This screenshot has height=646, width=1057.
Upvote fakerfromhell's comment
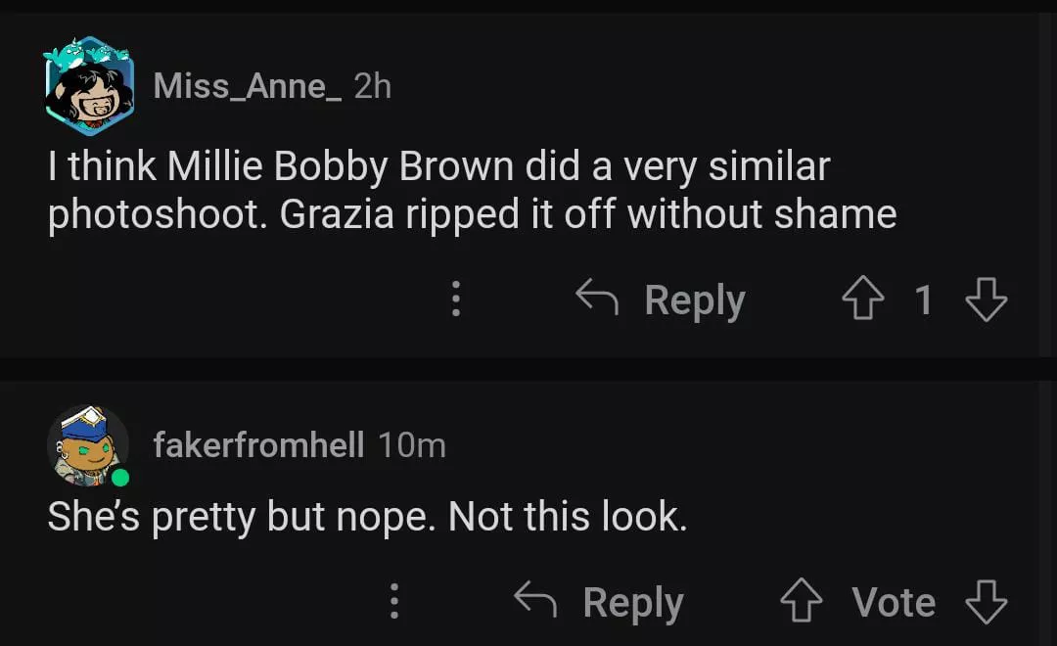click(801, 602)
